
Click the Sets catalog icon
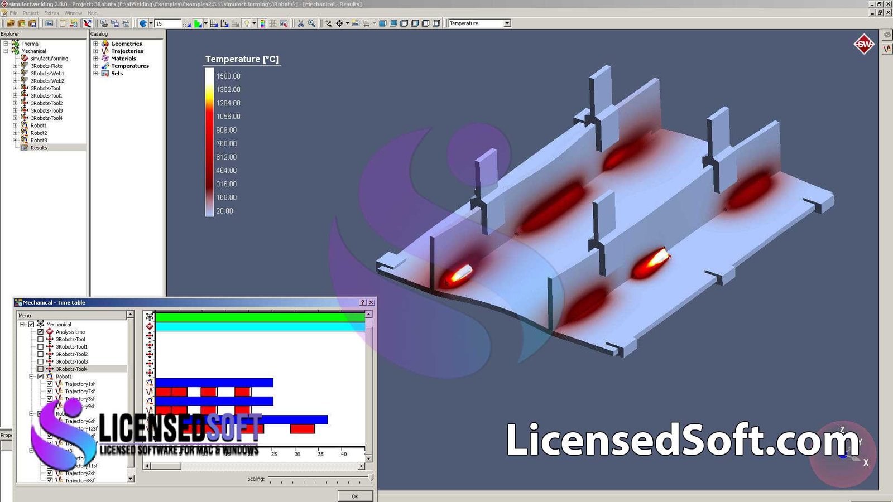pyautogui.click(x=105, y=73)
